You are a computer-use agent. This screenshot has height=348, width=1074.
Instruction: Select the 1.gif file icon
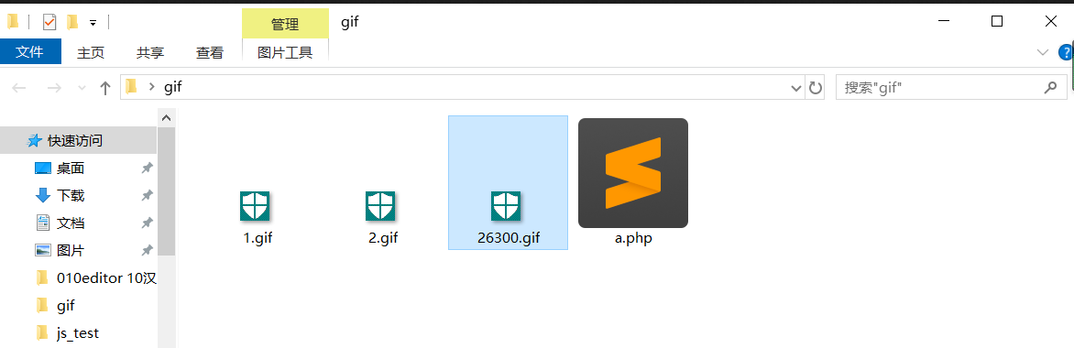coord(255,206)
